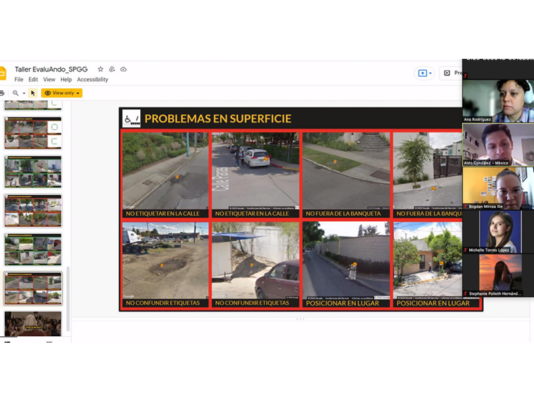The height and width of the screenshot is (401, 534).
Task: Click the slideshow Present button
Action: pyautogui.click(x=453, y=73)
